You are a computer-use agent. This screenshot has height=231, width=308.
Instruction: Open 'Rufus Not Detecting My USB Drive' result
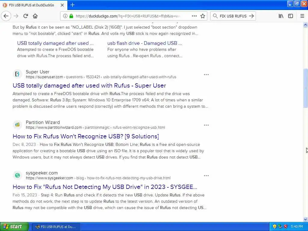(x=105, y=187)
